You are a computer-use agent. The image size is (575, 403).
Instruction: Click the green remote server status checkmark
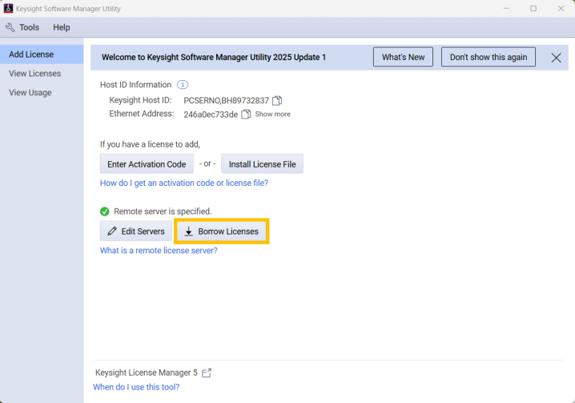coord(105,212)
